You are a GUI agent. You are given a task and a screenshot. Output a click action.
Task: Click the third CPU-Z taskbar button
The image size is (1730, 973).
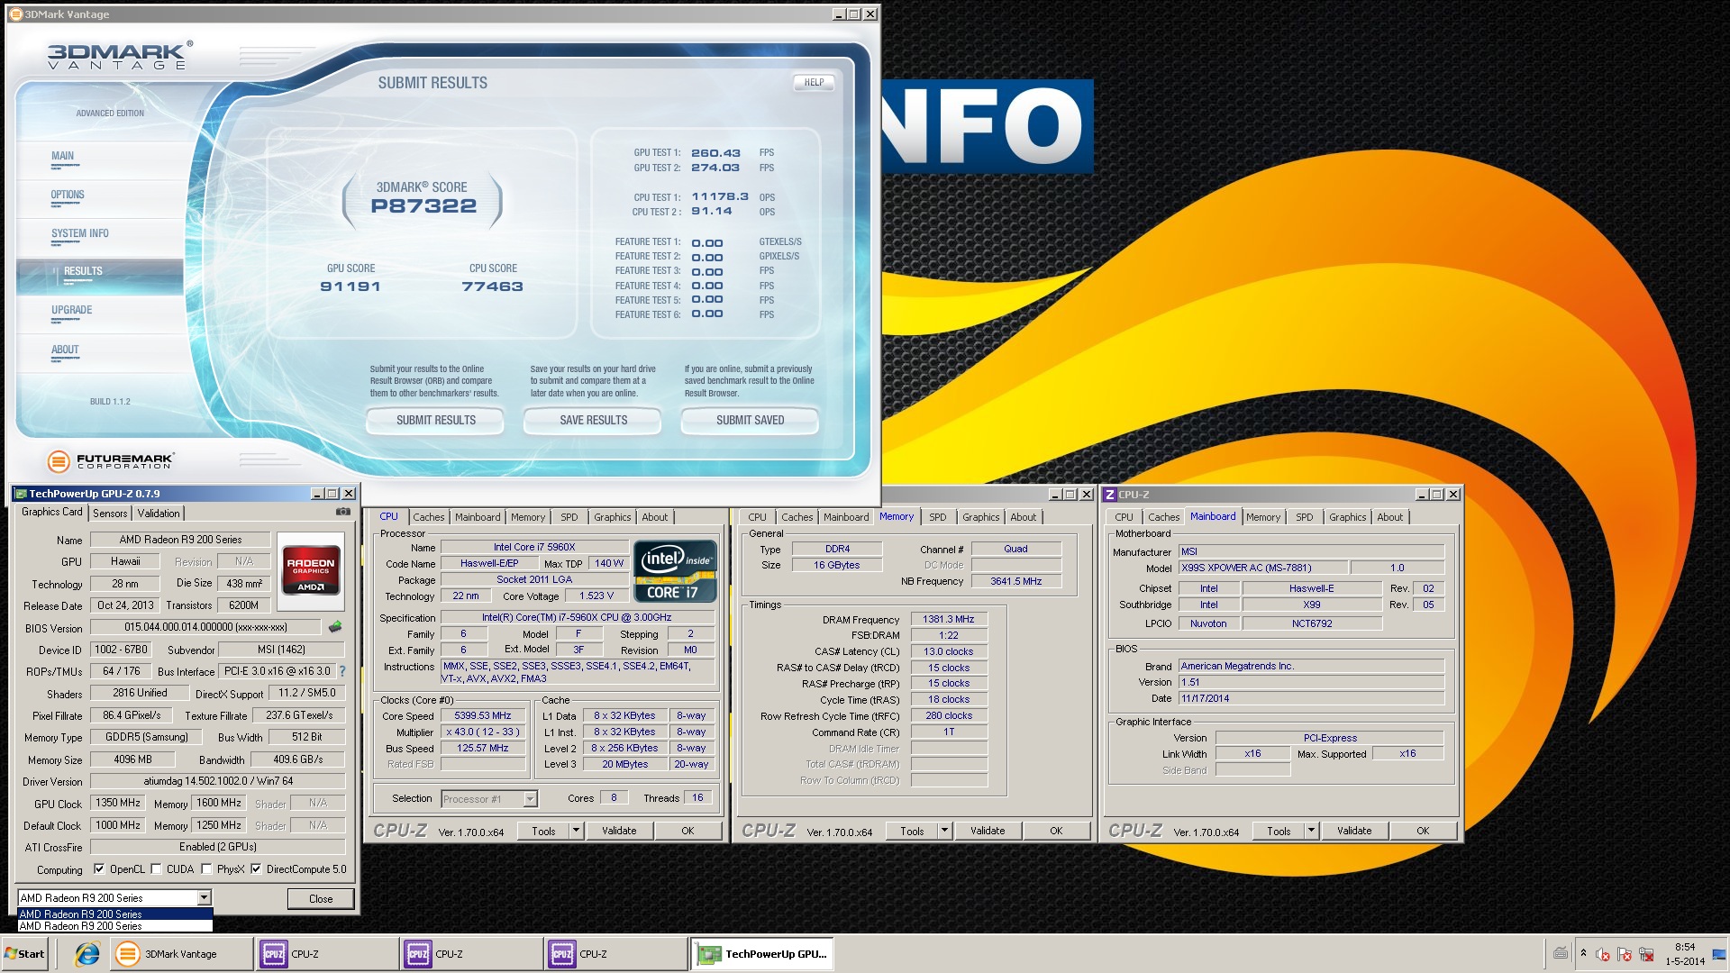coord(615,954)
